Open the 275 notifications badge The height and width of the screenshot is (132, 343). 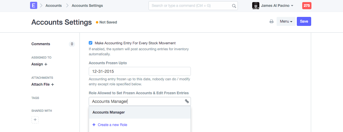307,6
